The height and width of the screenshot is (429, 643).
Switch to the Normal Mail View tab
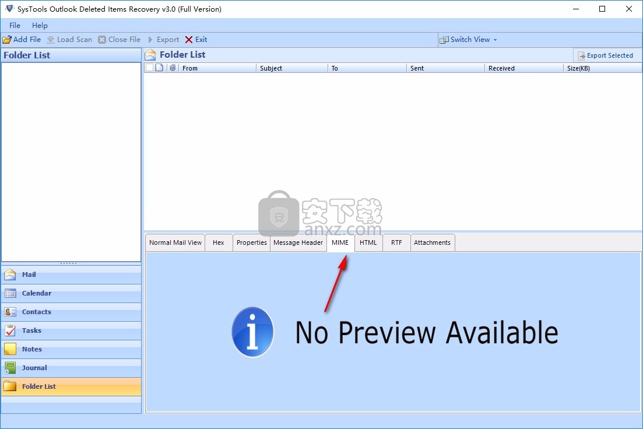175,243
